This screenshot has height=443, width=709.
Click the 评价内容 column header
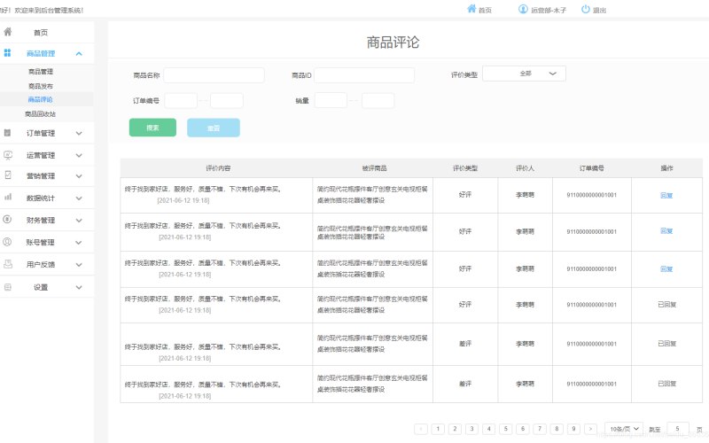point(218,168)
